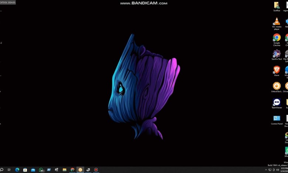The width and height of the screenshot is (288, 173).
Task: Click the taskbar Search magnifier
Action: coord(1,170)
